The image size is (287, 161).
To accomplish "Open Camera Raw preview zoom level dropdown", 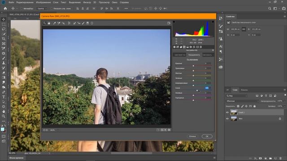I will (x=58, y=130).
